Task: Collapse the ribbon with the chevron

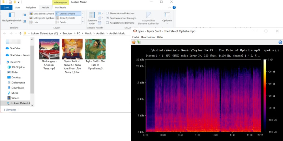Action: (x=170, y=8)
